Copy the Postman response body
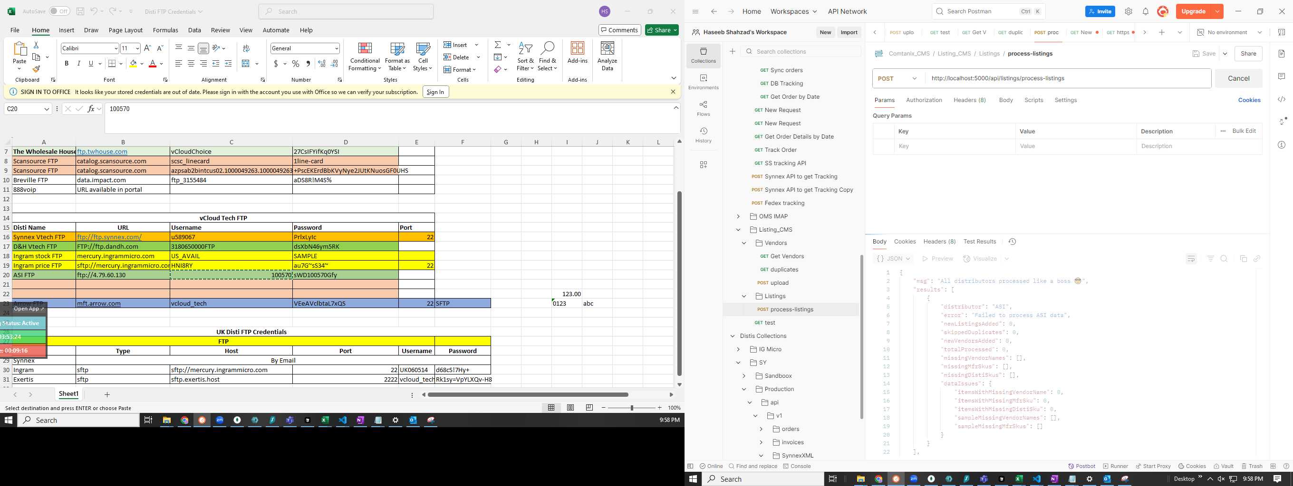The height and width of the screenshot is (486, 1293). [x=1243, y=259]
